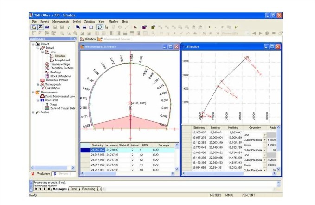Toggle the first workspace view toolbar button
Image resolution: width=315 pixels, height=205 pixels.
click(34, 27)
